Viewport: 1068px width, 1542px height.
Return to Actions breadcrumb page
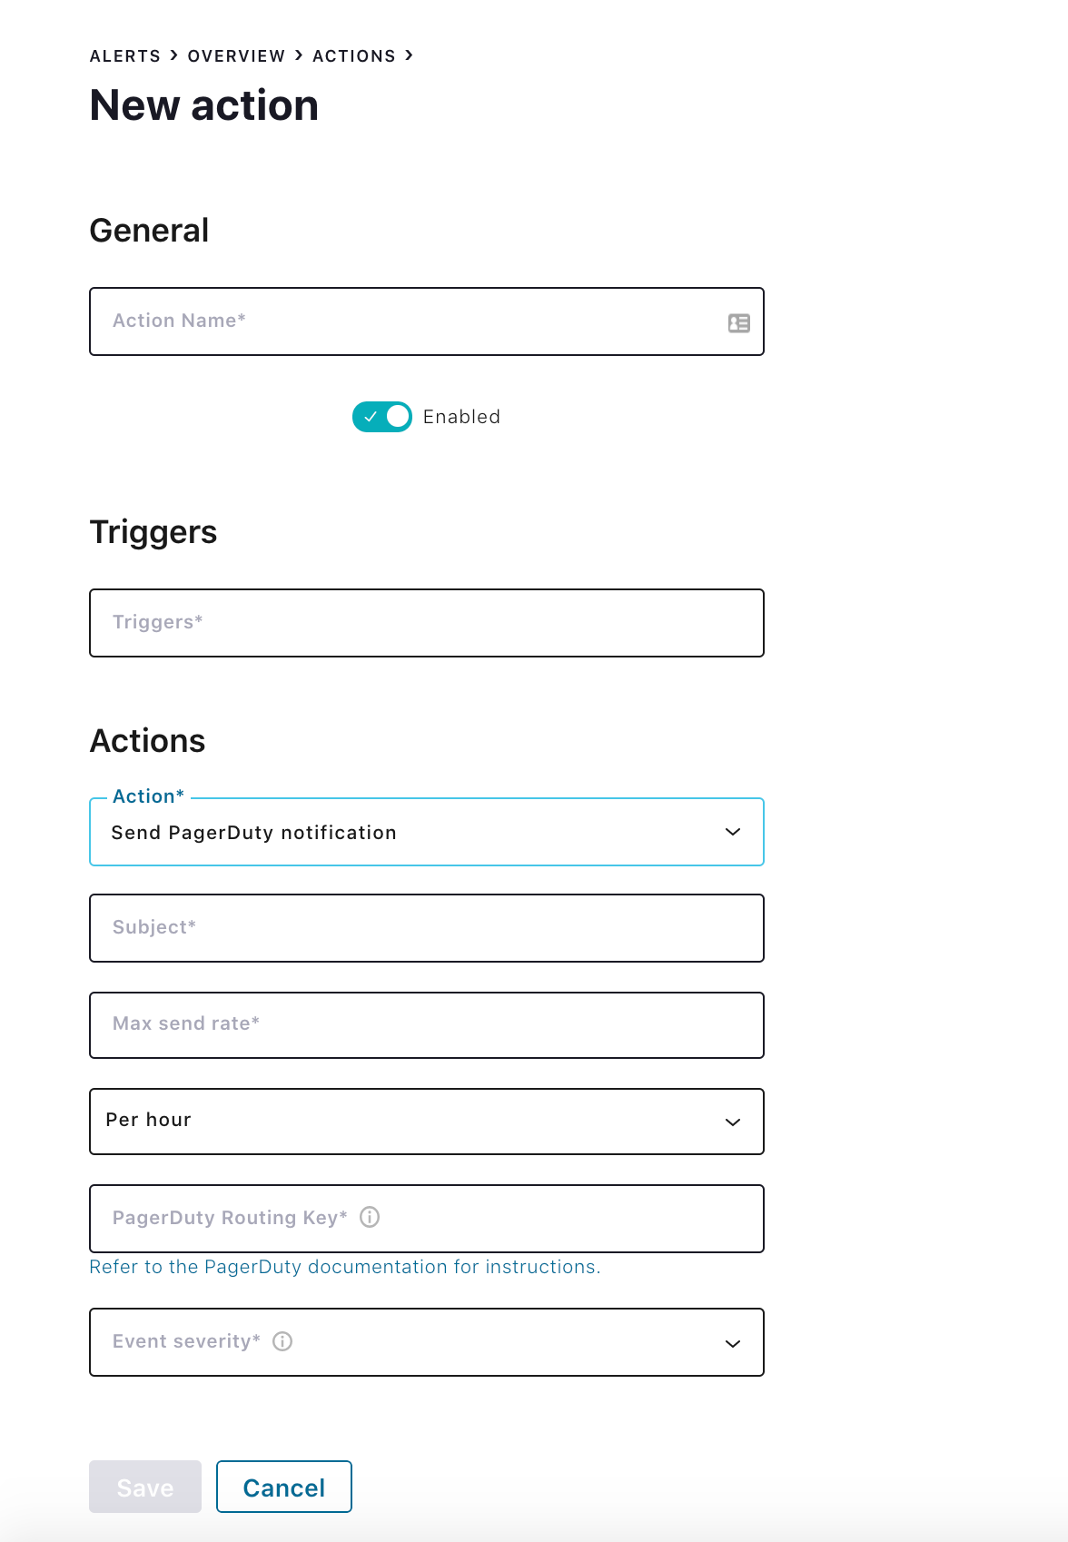coord(354,56)
